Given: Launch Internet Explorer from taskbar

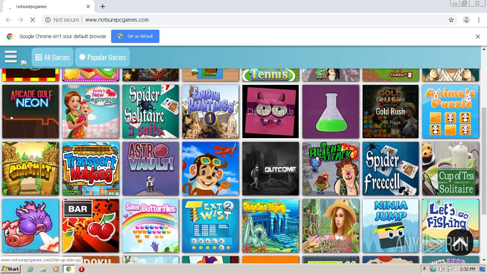Looking at the screenshot, I should click(30, 269).
